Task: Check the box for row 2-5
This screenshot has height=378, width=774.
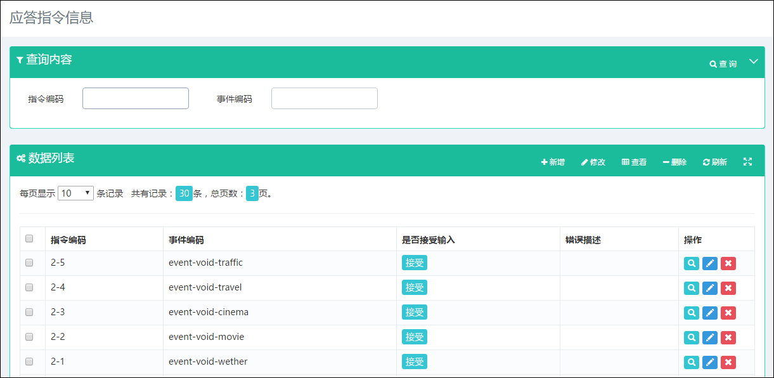Action: (x=29, y=263)
